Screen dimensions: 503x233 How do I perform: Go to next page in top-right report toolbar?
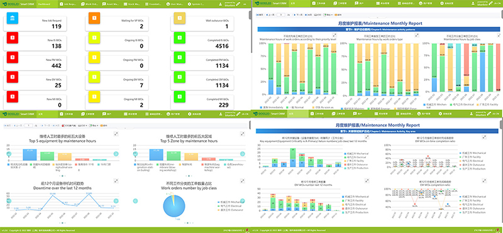tap(298, 14)
